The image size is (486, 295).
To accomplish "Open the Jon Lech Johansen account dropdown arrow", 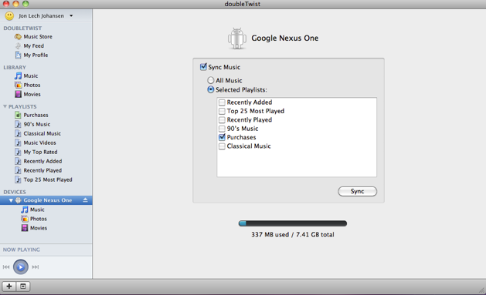I will point(71,15).
